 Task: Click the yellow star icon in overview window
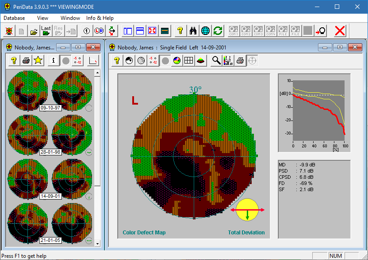pos(38,60)
